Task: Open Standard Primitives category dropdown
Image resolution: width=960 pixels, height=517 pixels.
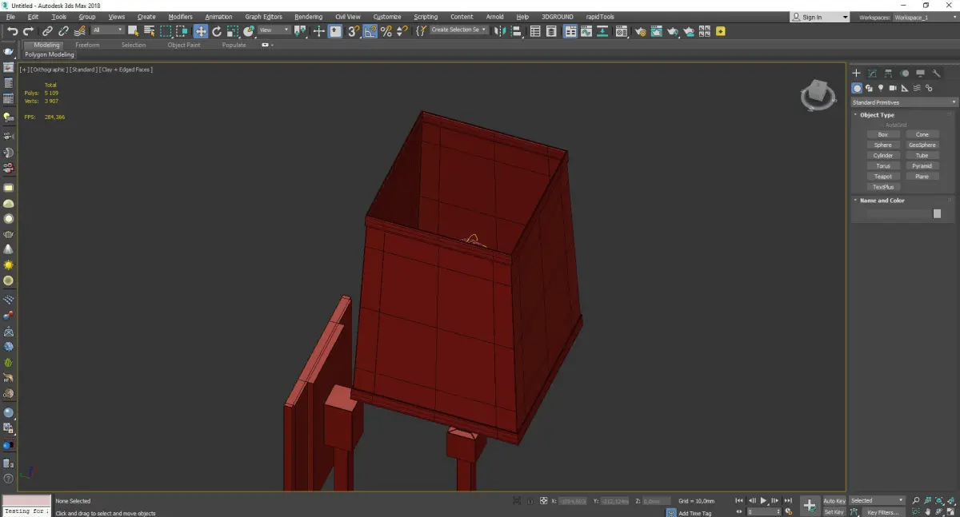Action: (x=904, y=102)
